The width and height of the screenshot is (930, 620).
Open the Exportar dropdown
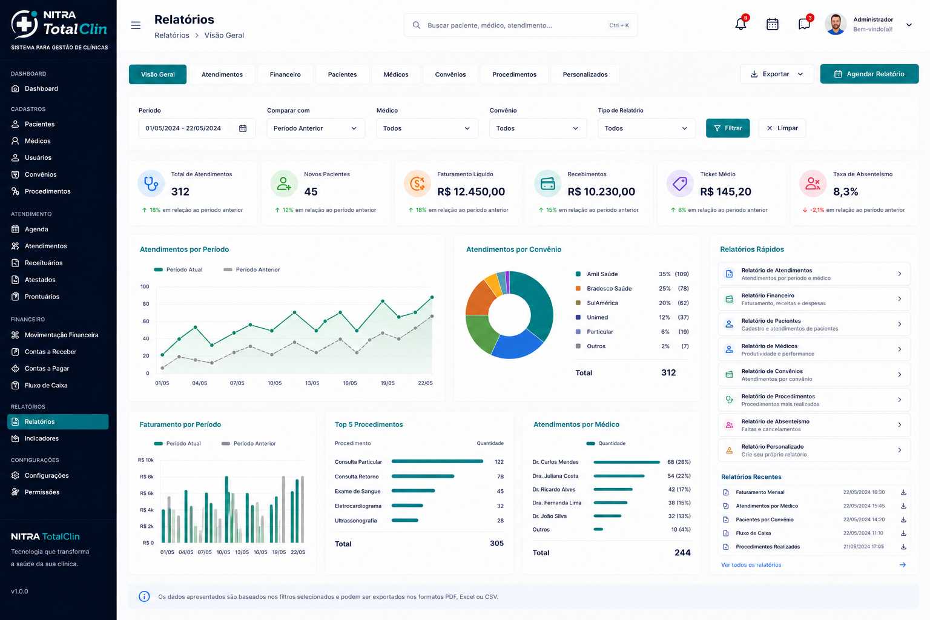click(x=777, y=74)
